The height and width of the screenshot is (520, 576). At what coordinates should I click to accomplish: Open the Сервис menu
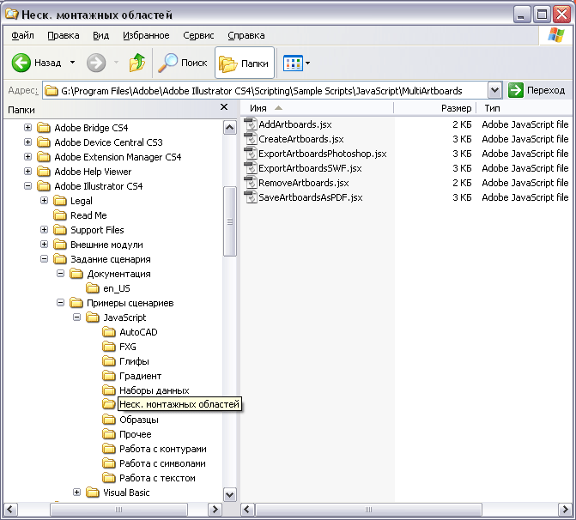click(198, 35)
